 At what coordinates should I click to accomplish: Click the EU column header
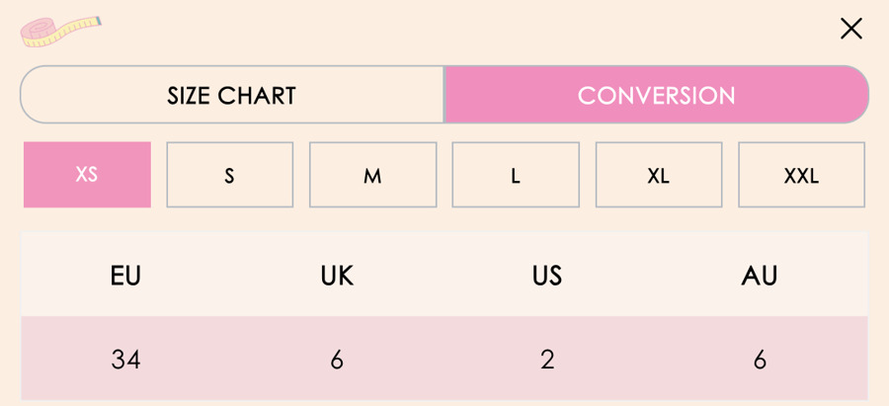tap(125, 276)
